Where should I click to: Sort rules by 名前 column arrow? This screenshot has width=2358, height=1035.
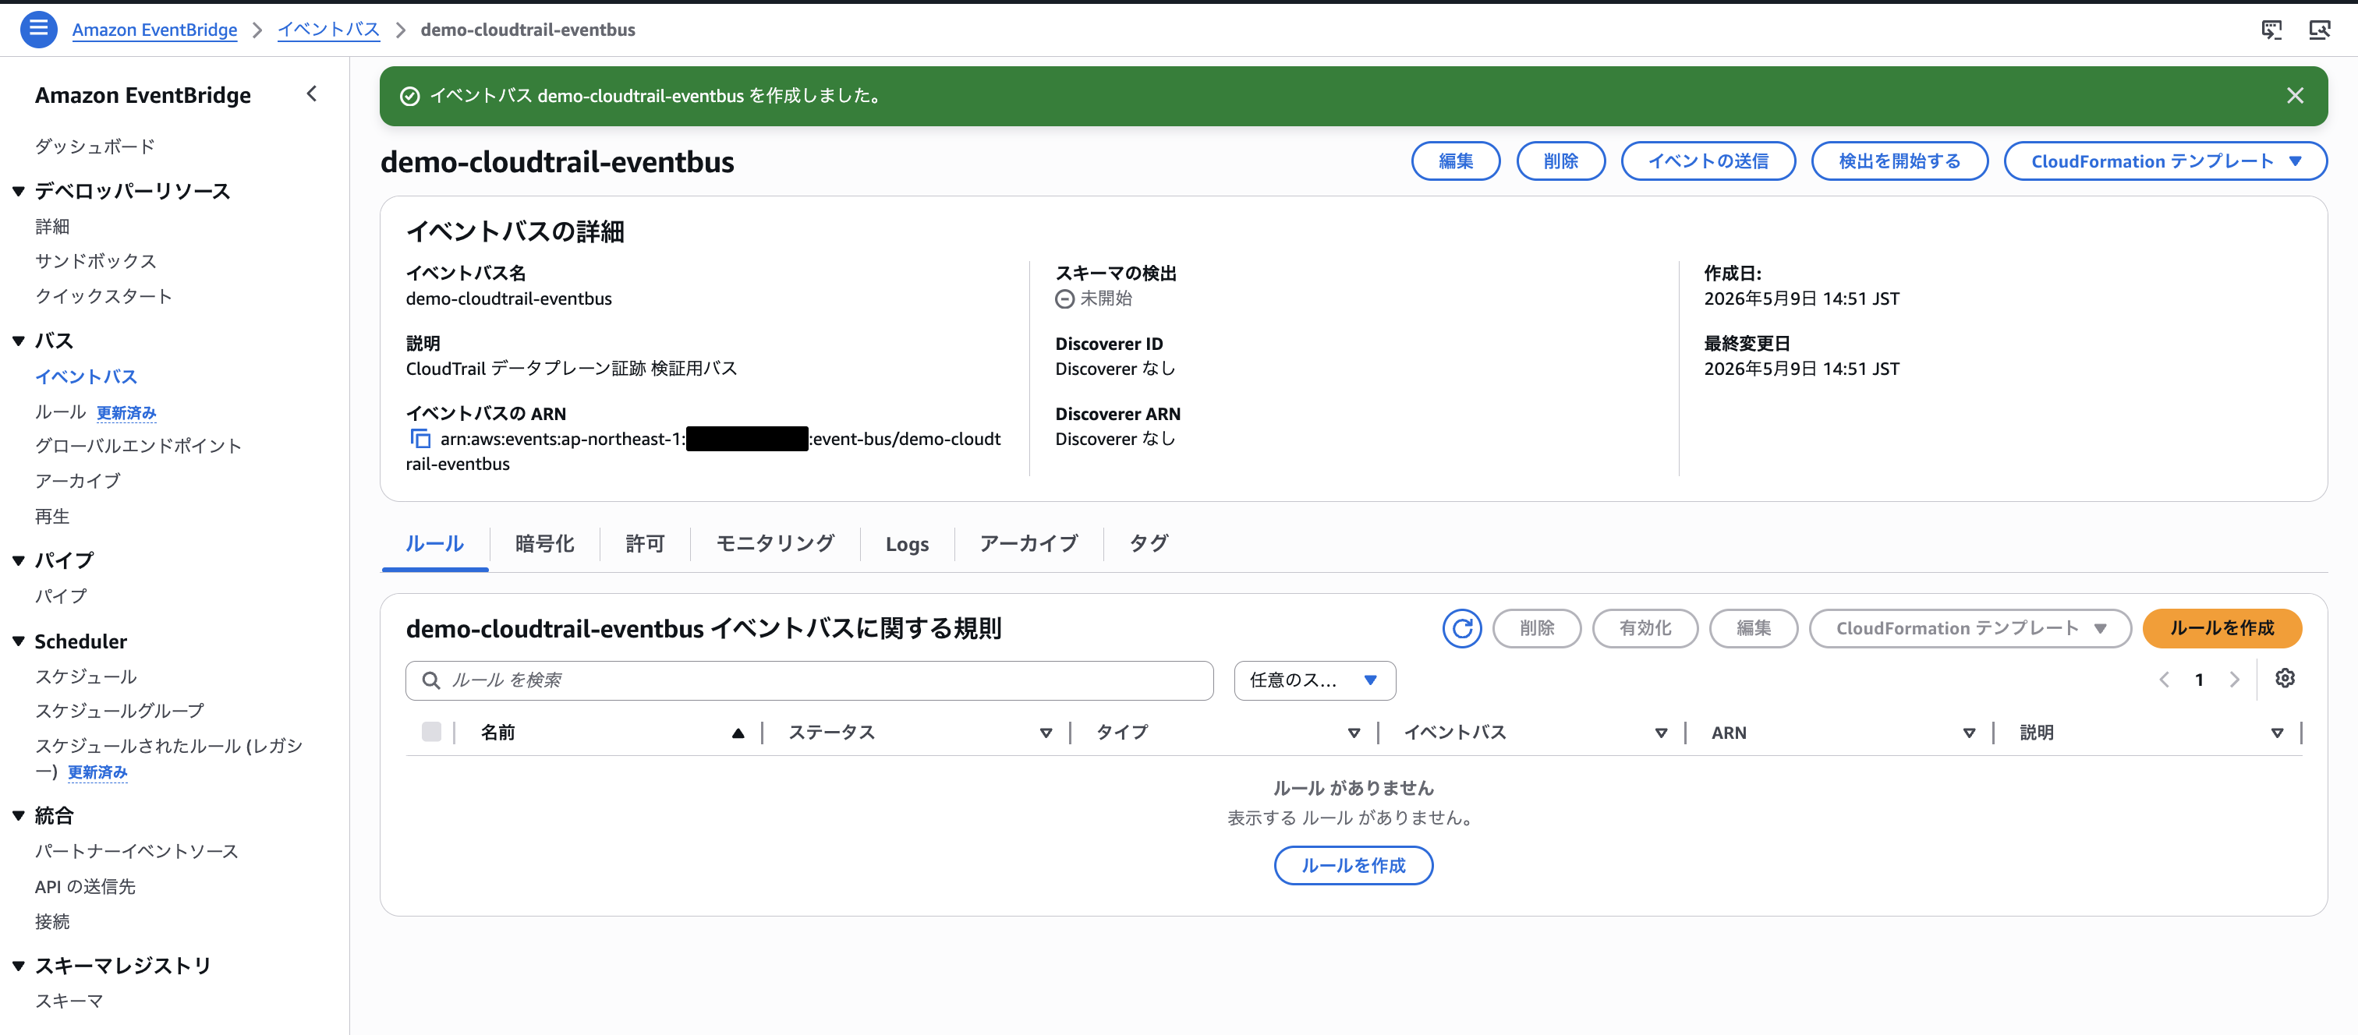click(x=737, y=733)
